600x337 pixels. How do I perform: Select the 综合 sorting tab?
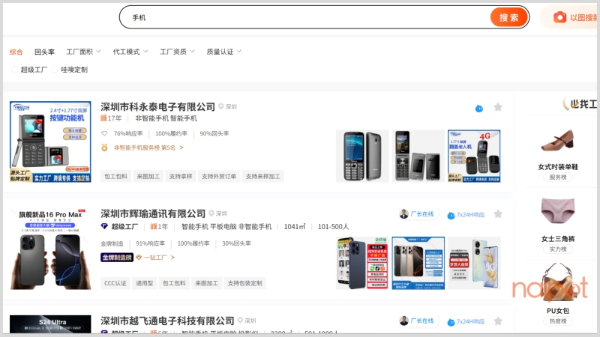coord(16,52)
